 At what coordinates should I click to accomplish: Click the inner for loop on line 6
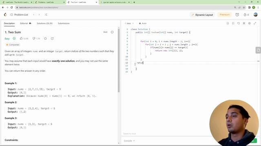point(171,44)
